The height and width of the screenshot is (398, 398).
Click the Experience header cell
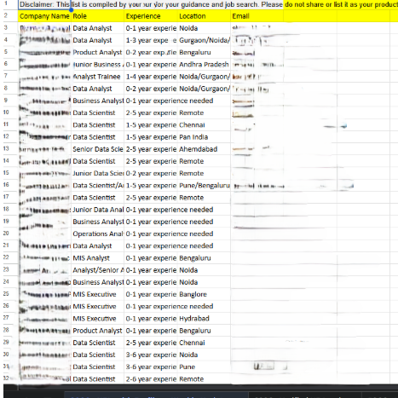151,16
